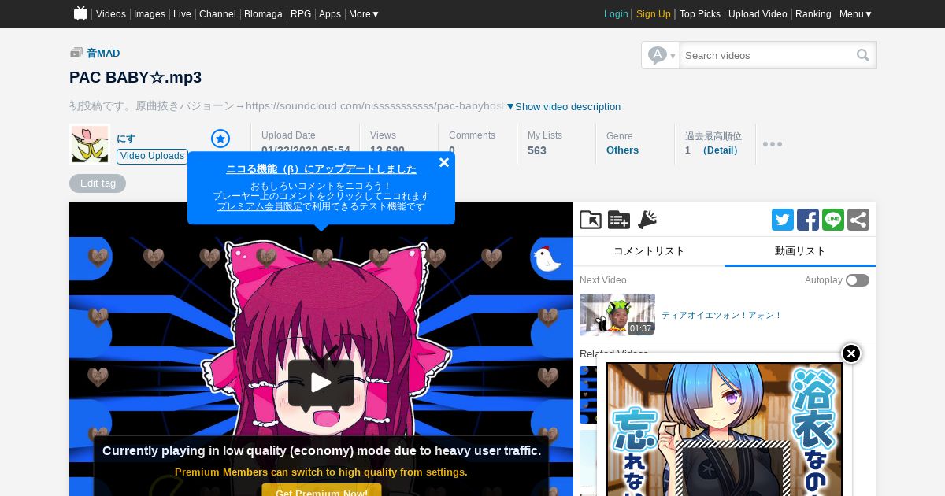Click the white bird icon in video
This screenshot has width=945, height=496.
547,257
